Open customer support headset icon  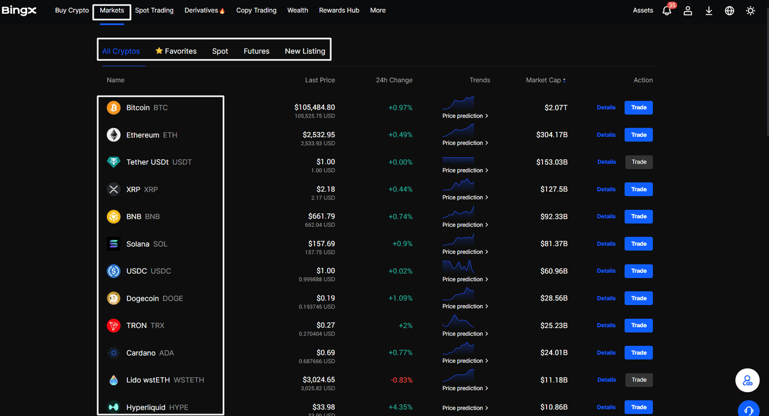pos(749,410)
